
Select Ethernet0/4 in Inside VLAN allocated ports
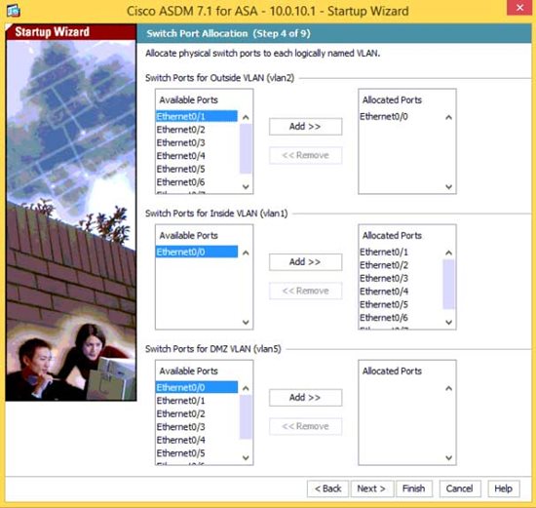[x=400, y=292]
